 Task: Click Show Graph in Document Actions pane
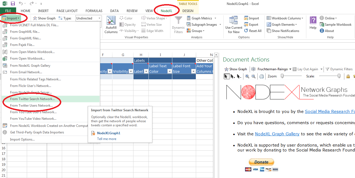point(235,69)
